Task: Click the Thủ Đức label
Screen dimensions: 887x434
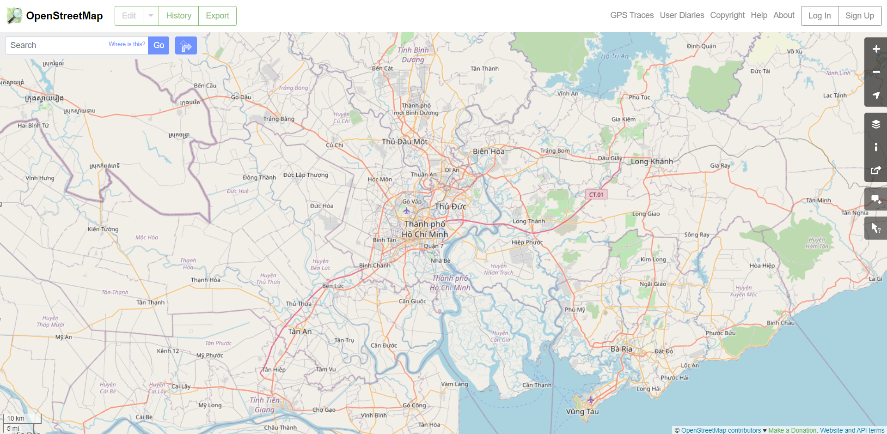Action: (x=451, y=206)
